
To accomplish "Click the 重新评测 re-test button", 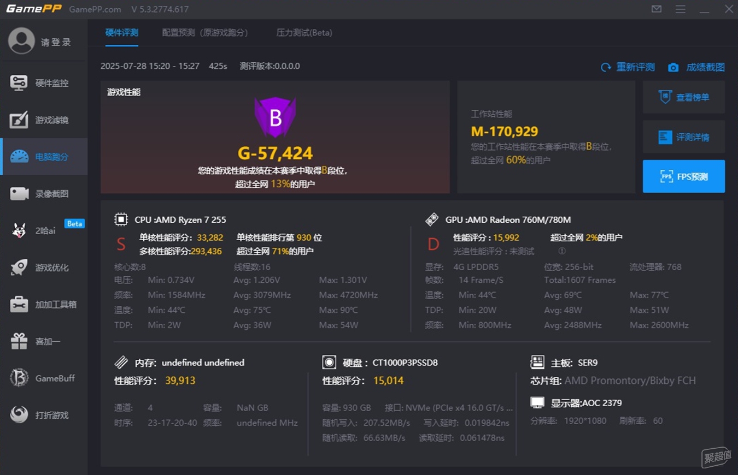I will (628, 67).
